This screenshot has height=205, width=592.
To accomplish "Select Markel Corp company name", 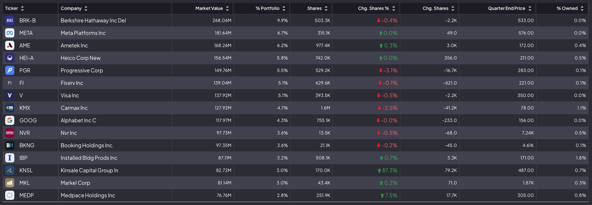I will pyautogui.click(x=75, y=183).
